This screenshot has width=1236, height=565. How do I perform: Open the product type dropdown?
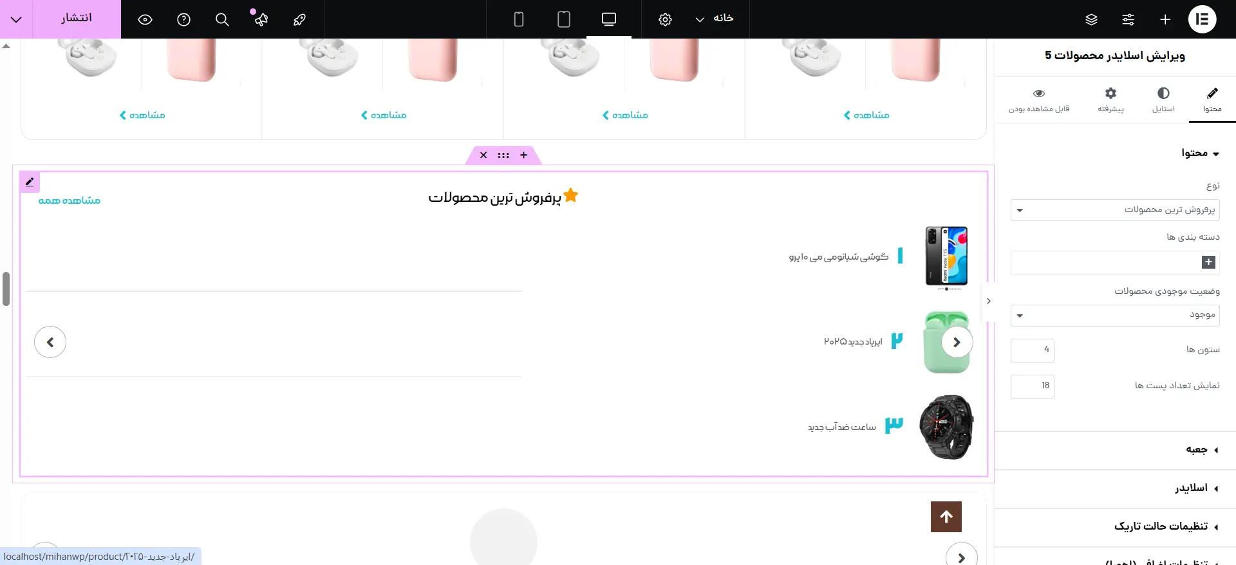coord(1114,210)
